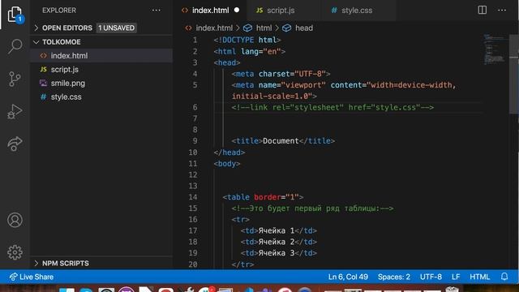Select encoding UTF-8 in status bar

[x=431, y=277]
